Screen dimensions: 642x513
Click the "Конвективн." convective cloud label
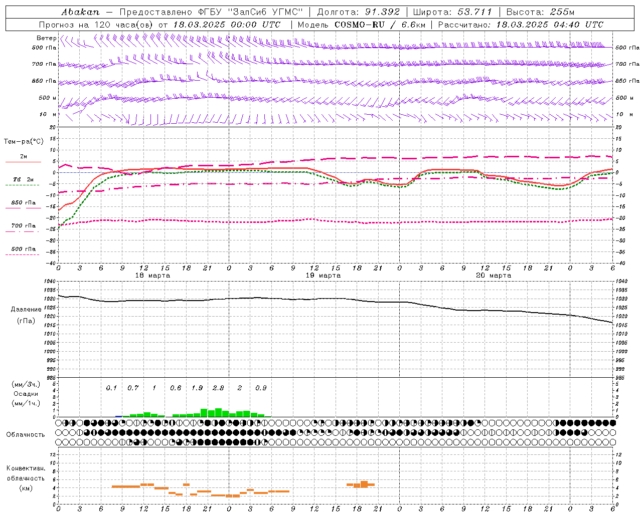pos(26,468)
